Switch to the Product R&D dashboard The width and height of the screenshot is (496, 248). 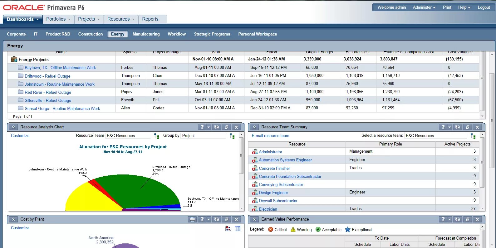click(x=58, y=34)
